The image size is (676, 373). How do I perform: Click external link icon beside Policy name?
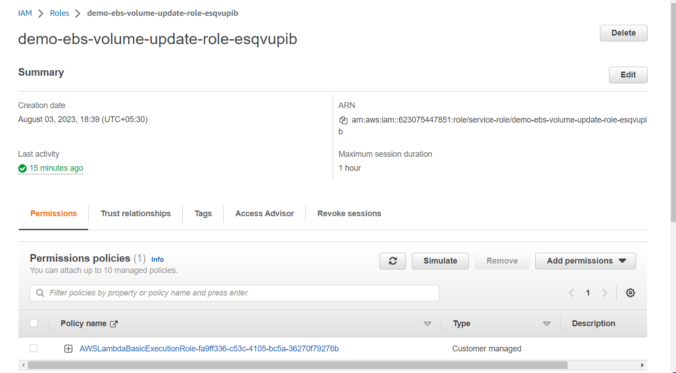[x=114, y=323]
